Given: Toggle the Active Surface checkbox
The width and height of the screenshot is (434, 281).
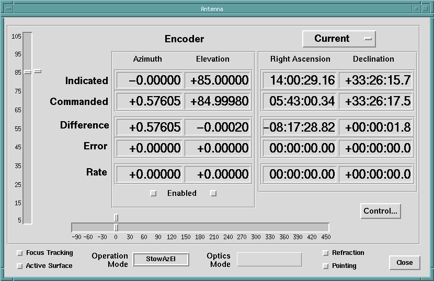Looking at the screenshot, I should (20, 266).
